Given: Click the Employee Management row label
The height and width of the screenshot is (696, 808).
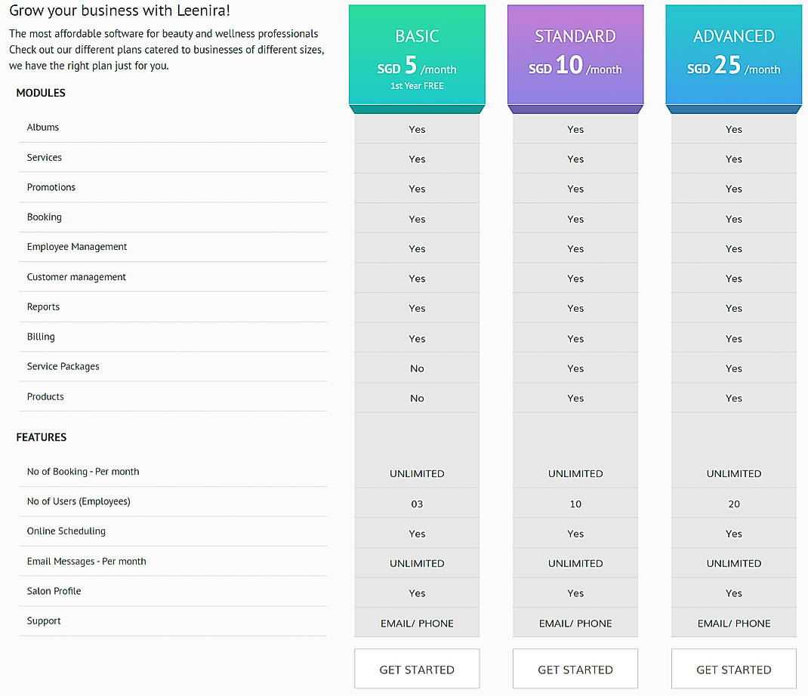Looking at the screenshot, I should point(76,246).
